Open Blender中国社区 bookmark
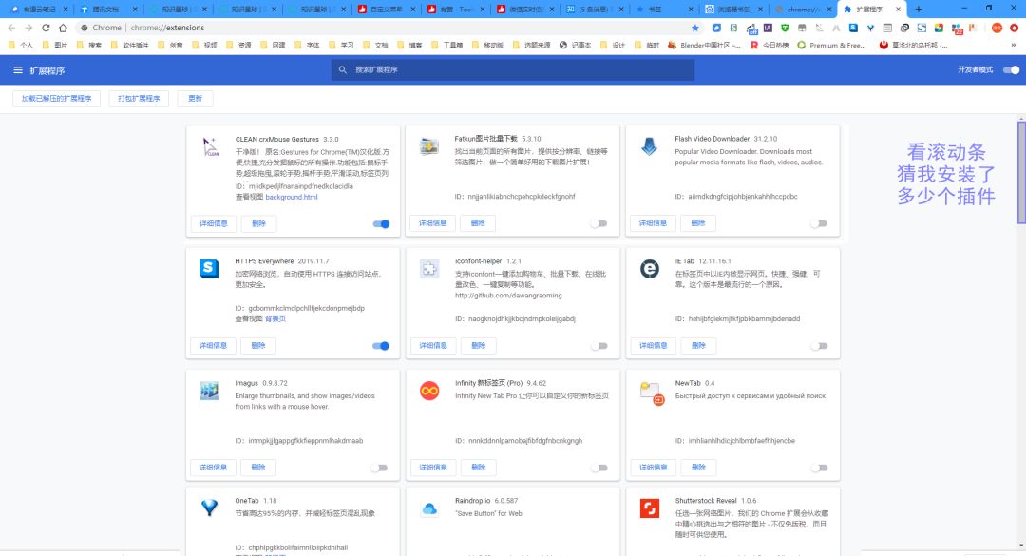 pyautogui.click(x=704, y=46)
